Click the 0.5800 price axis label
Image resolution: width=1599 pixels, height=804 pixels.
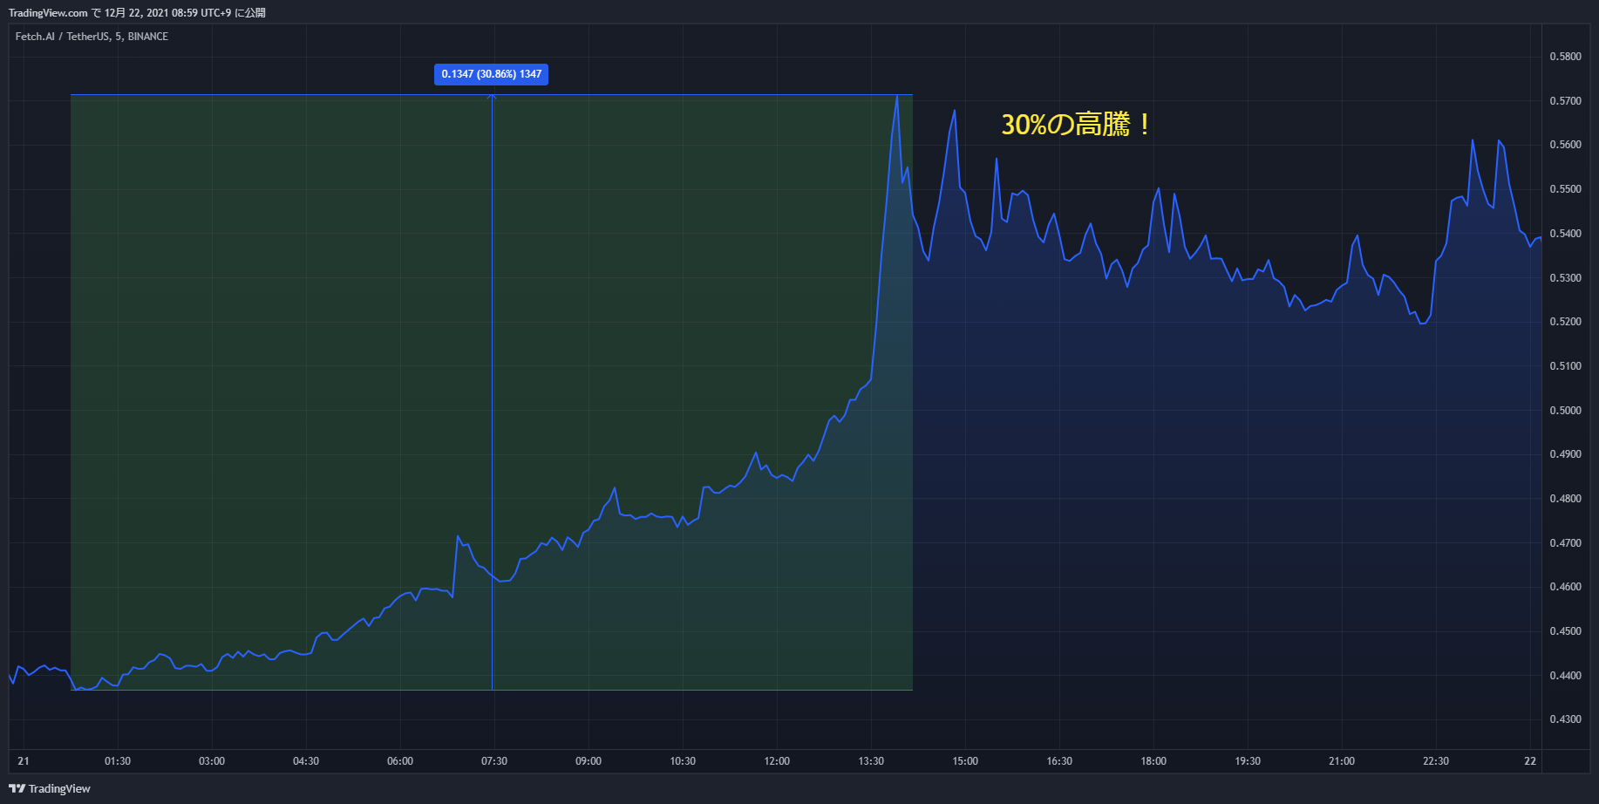pyautogui.click(x=1565, y=57)
